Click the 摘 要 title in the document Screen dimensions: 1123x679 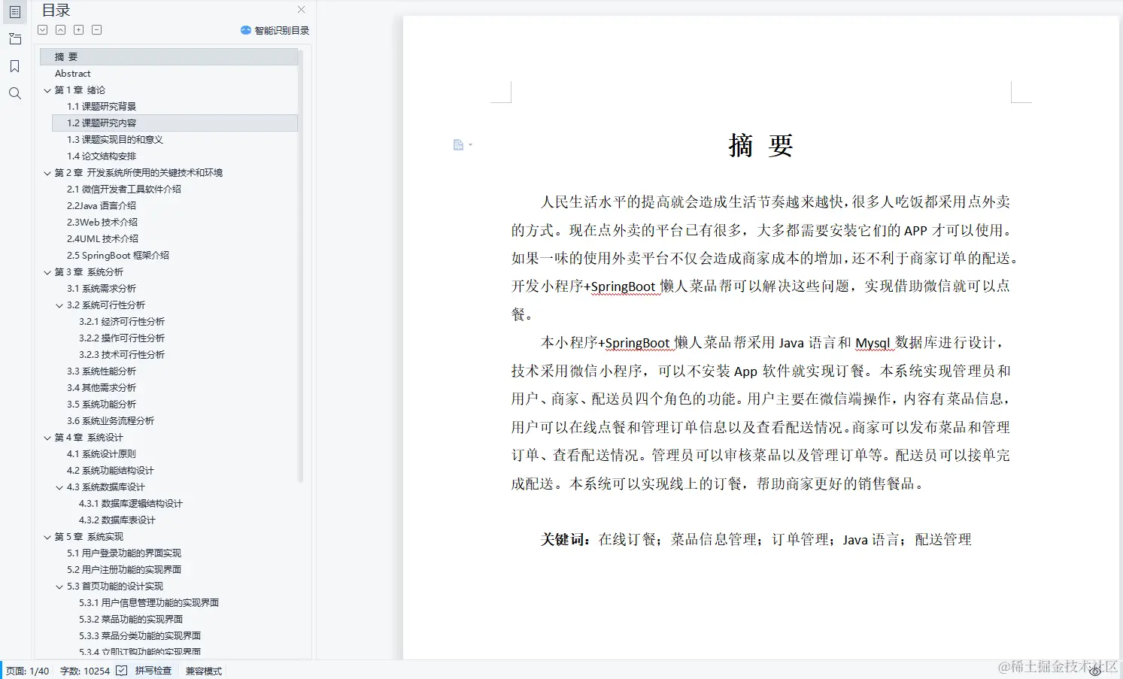click(760, 145)
